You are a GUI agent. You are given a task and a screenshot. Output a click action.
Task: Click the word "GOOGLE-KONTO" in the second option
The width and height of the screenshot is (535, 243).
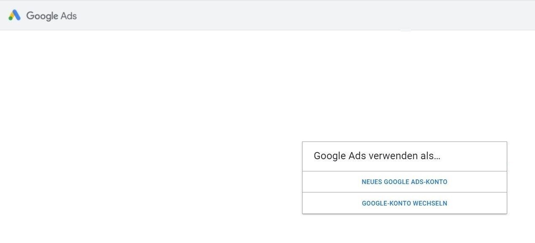(x=386, y=203)
